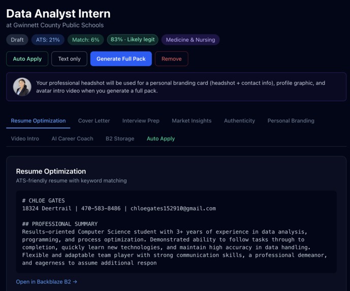350x291 pixels.
Task: Open the AI Career Coach tab
Action: [x=72, y=139]
